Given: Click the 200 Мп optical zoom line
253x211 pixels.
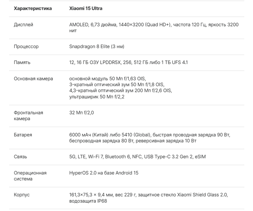Looking at the screenshot, I should [x=120, y=91].
